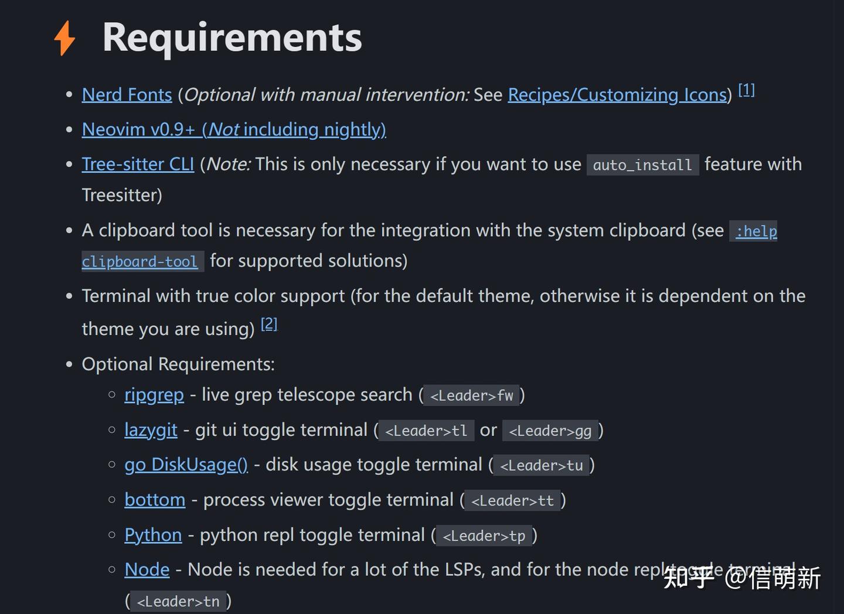Click the Requirements heading text
Image resolution: width=844 pixels, height=614 pixels.
(x=232, y=37)
